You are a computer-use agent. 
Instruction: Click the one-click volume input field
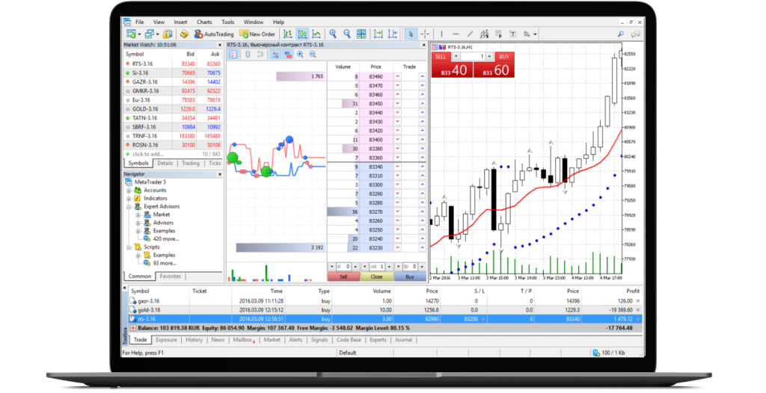click(x=473, y=57)
